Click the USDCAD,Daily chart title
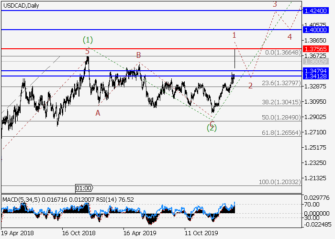 pyautogui.click(x=21, y=6)
